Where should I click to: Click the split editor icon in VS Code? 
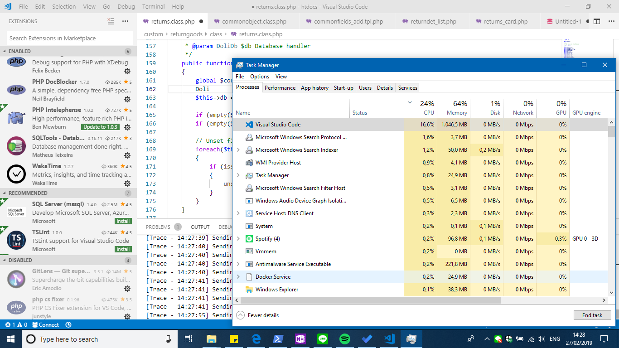(x=597, y=21)
